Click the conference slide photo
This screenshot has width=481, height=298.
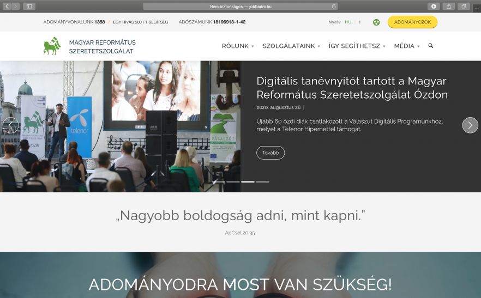coord(120,126)
